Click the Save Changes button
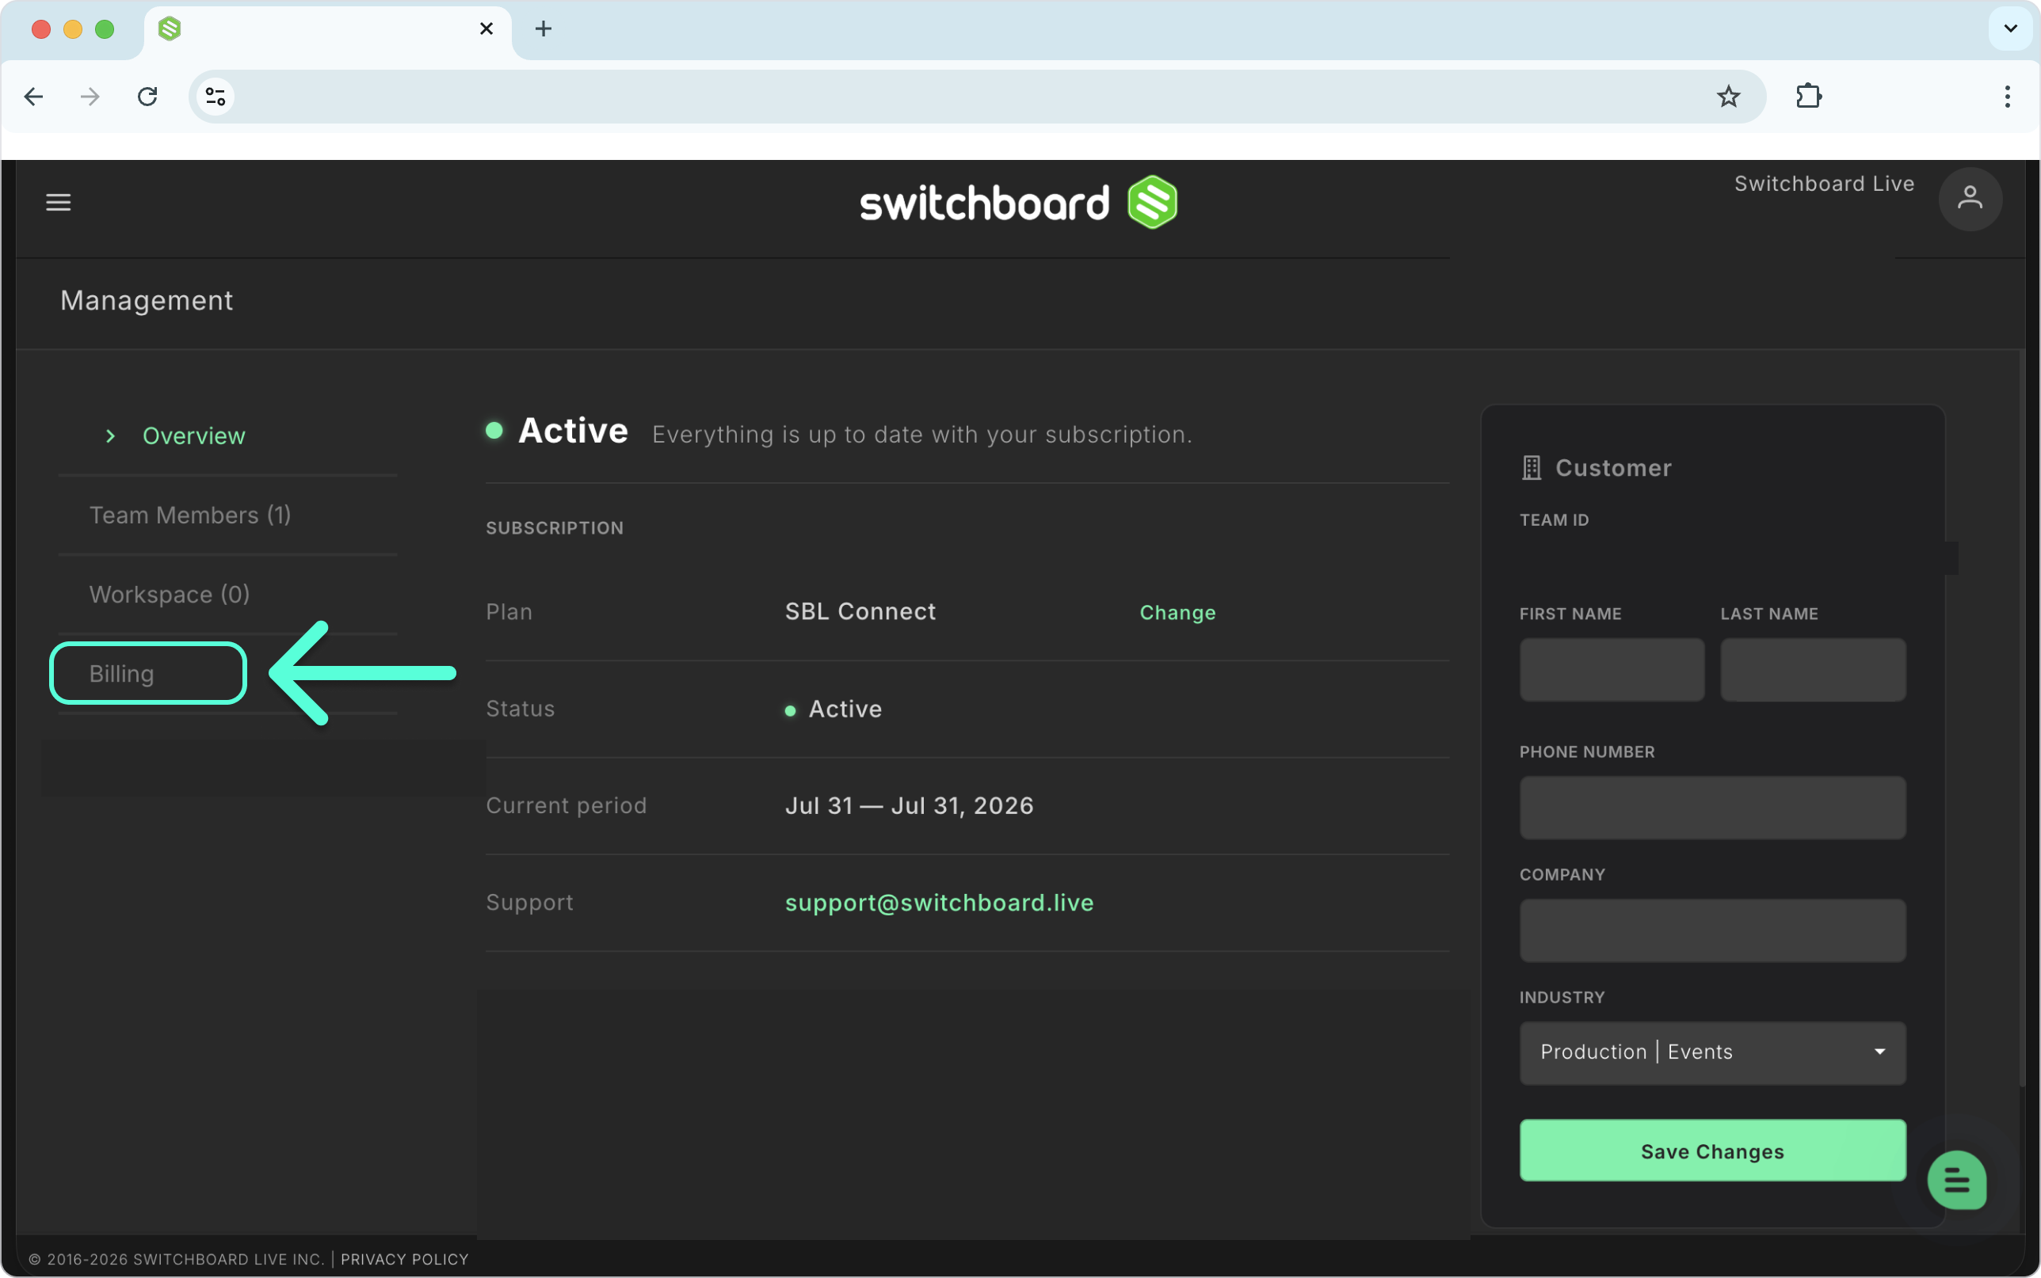Image resolution: width=2041 pixels, height=1278 pixels. coord(1712,1151)
